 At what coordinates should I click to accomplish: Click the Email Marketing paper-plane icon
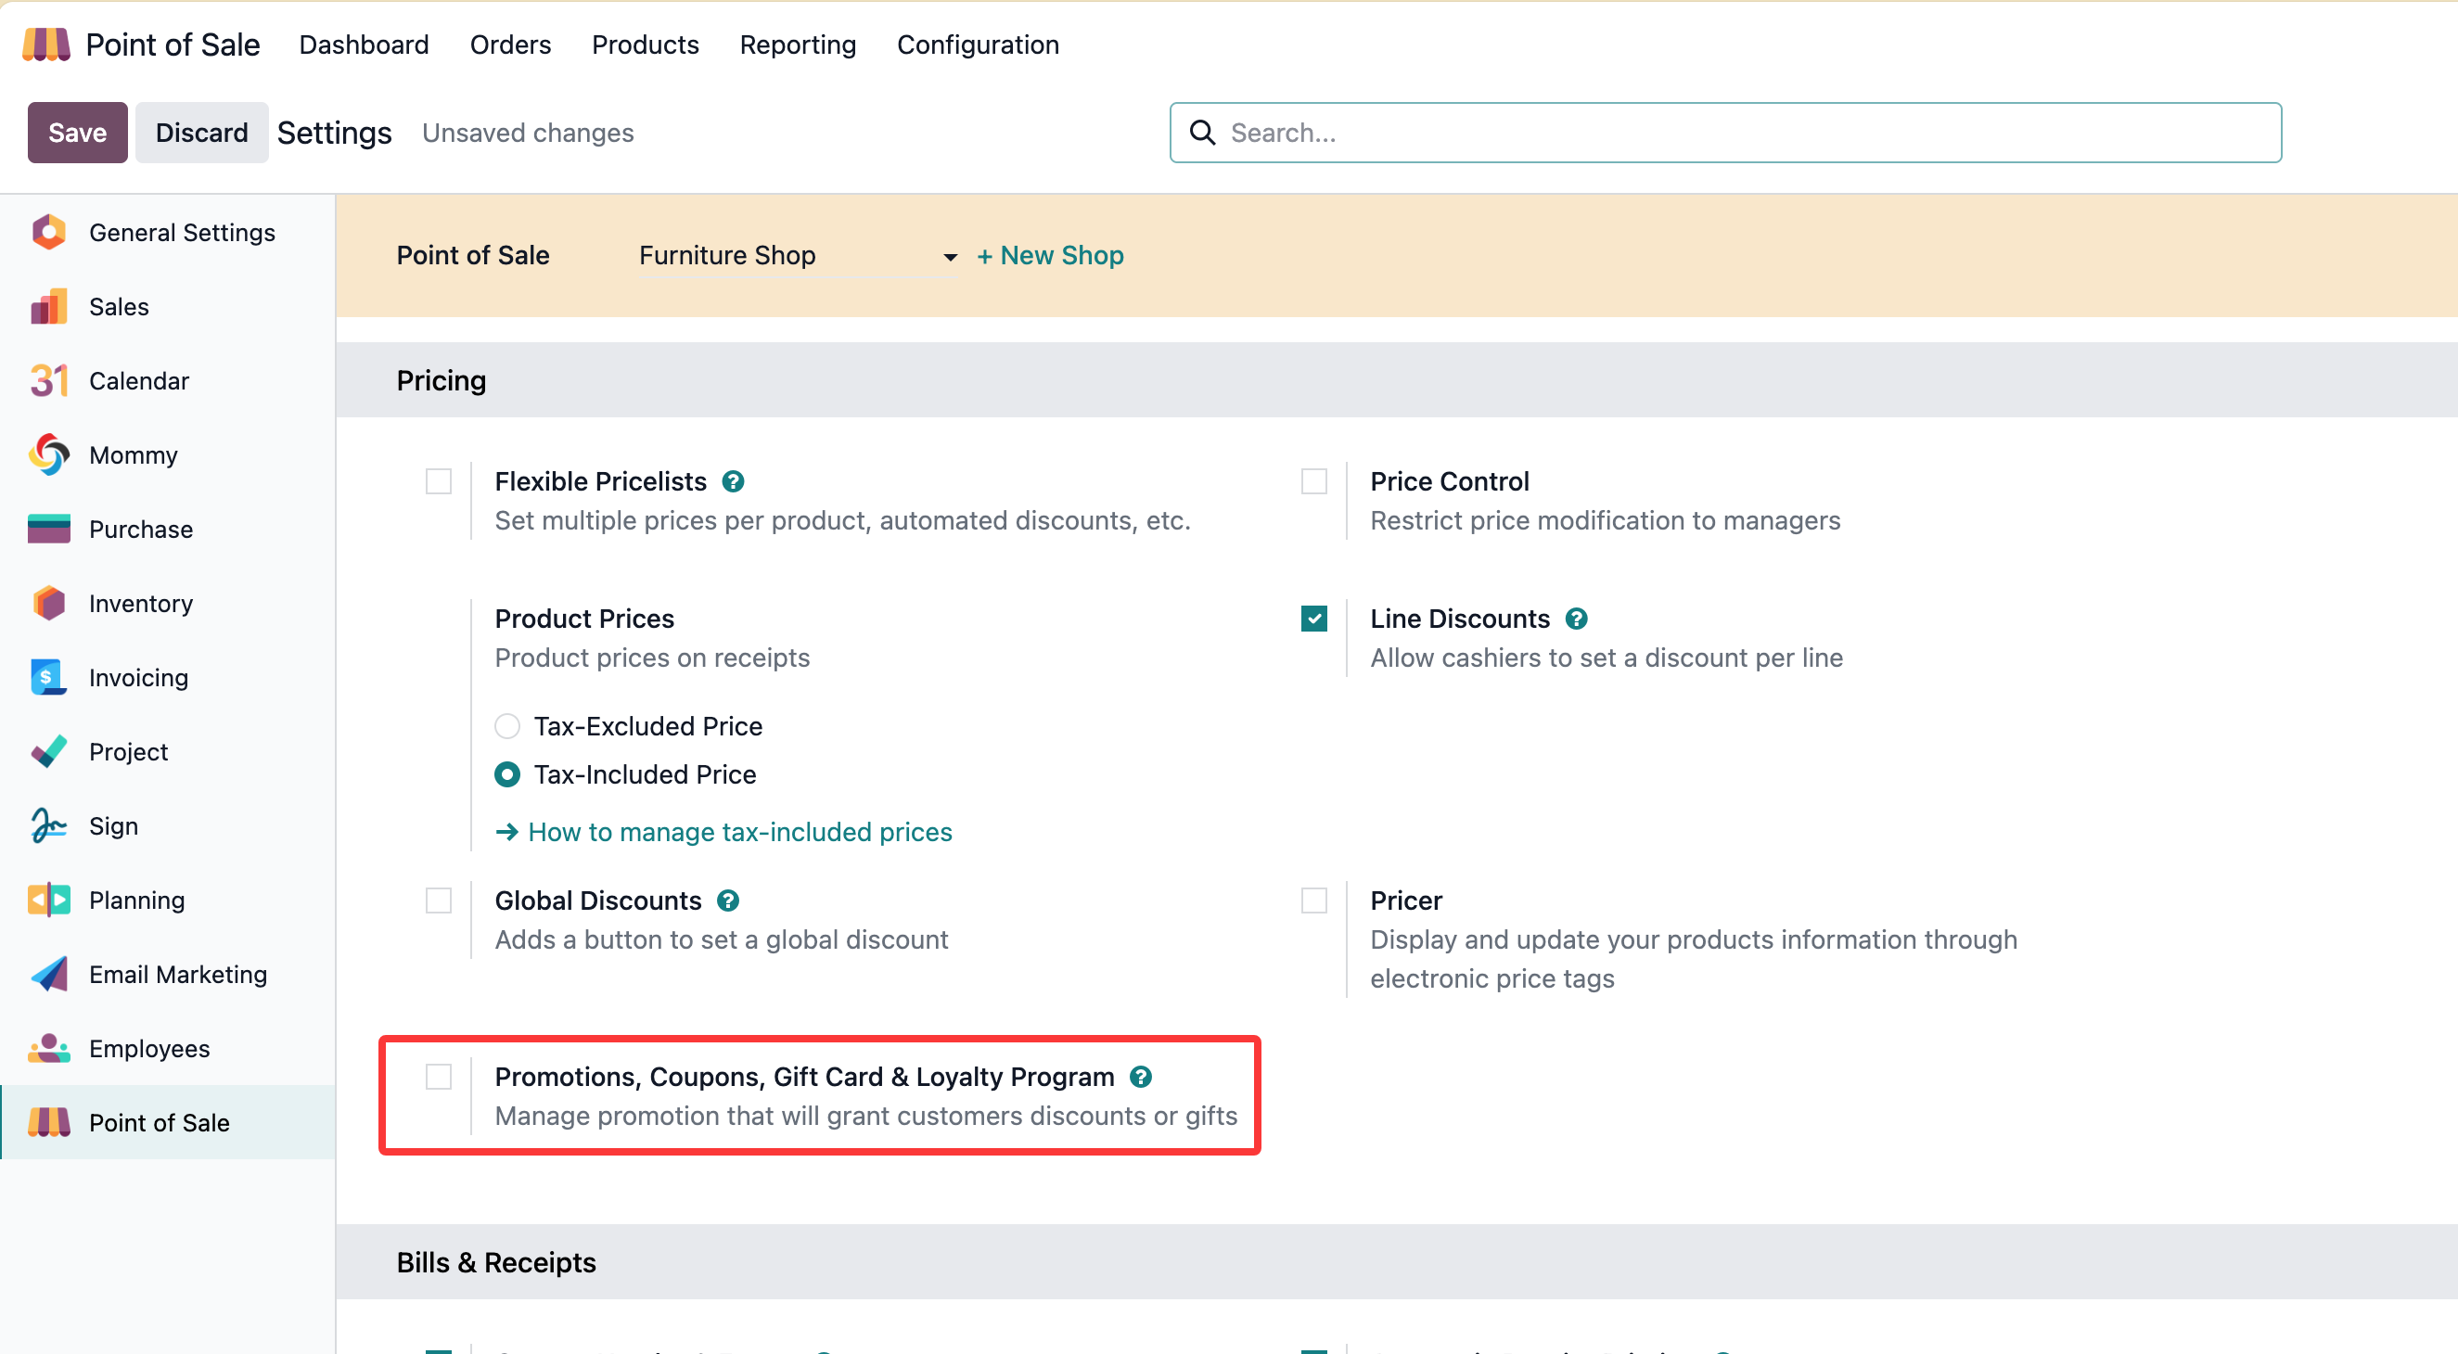click(48, 975)
